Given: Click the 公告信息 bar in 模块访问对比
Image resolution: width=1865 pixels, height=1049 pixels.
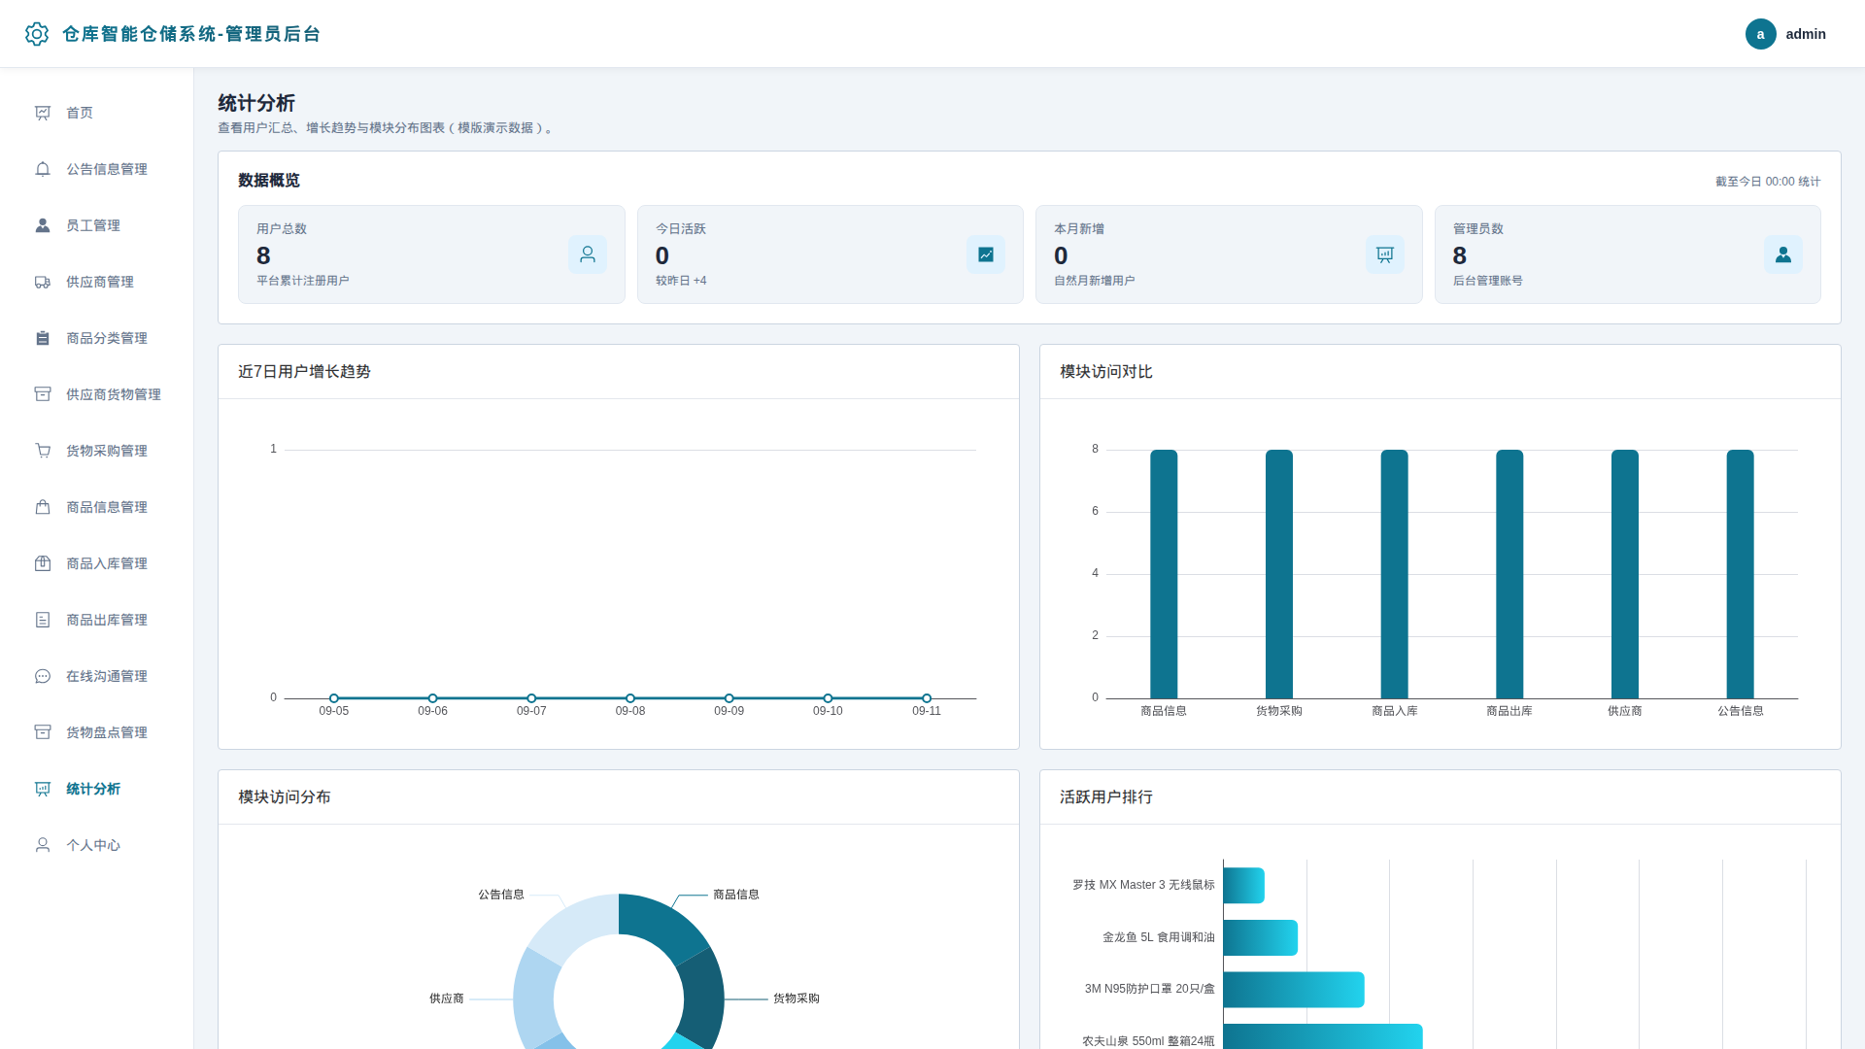Looking at the screenshot, I should click(1740, 574).
